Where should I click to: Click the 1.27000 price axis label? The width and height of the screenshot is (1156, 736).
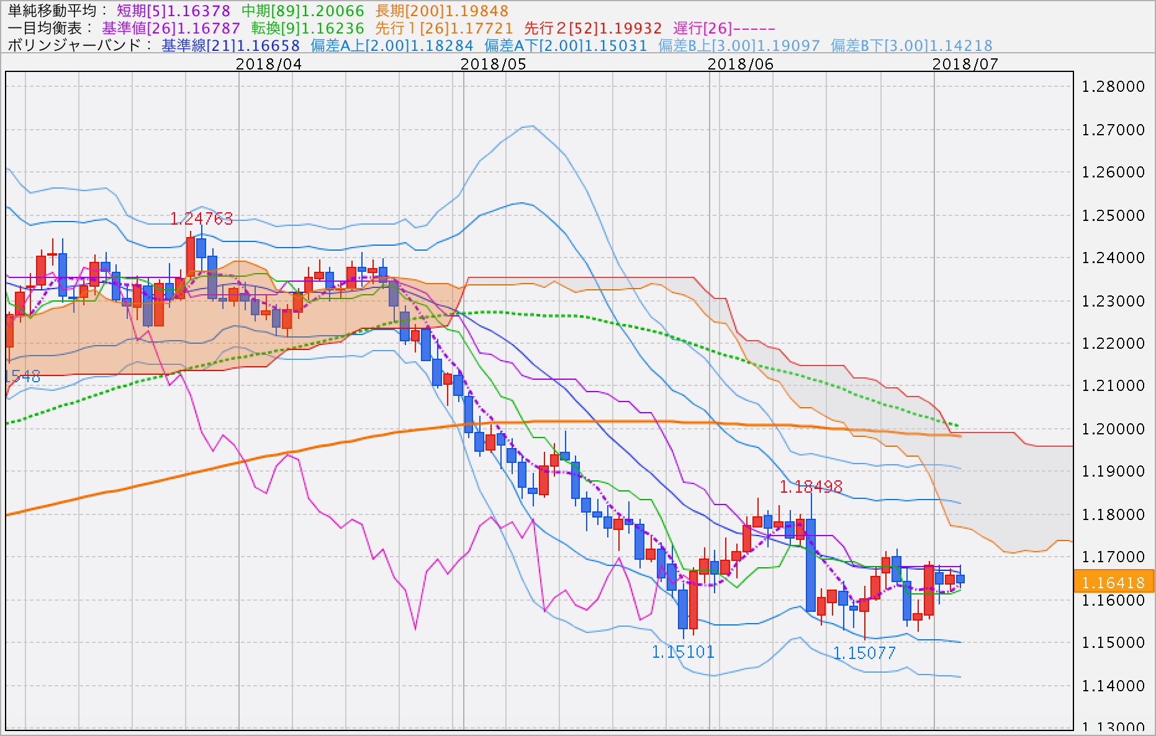point(1113,130)
